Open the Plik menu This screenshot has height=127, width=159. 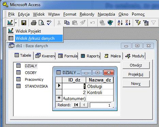(11, 14)
